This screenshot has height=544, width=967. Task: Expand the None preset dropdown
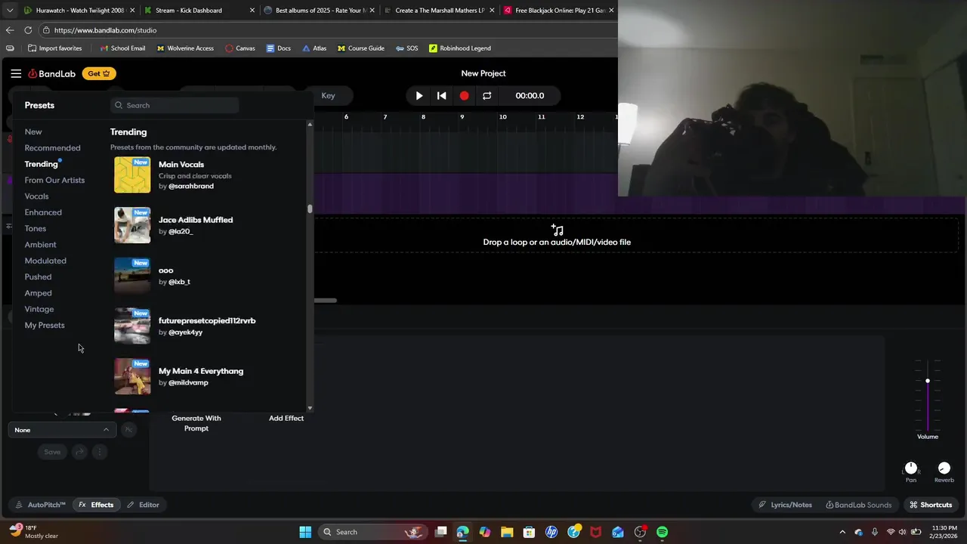[x=62, y=430]
